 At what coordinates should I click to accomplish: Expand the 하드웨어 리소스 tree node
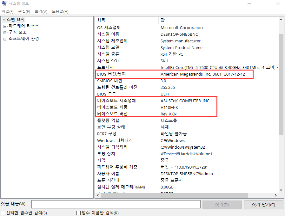(x=5, y=26)
